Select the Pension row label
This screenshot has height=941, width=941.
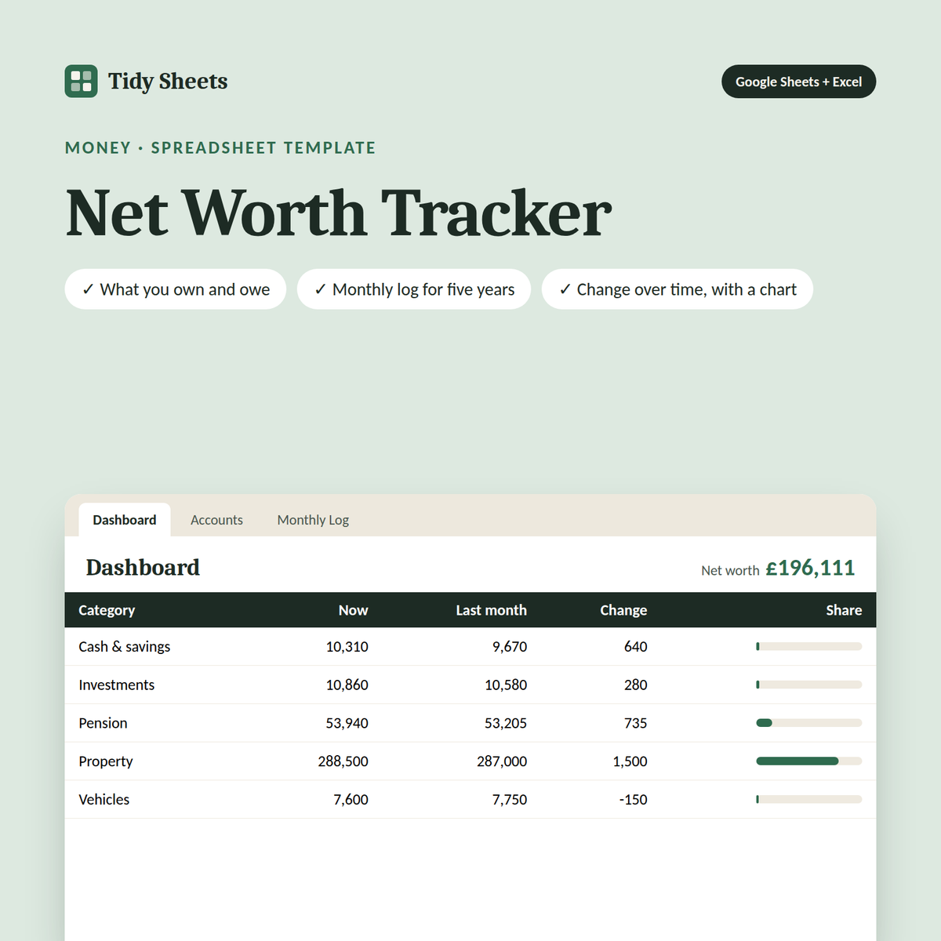(x=103, y=723)
